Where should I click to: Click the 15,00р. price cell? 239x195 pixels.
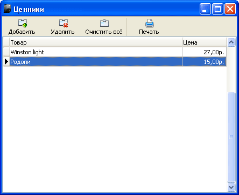pyautogui.click(x=205, y=62)
